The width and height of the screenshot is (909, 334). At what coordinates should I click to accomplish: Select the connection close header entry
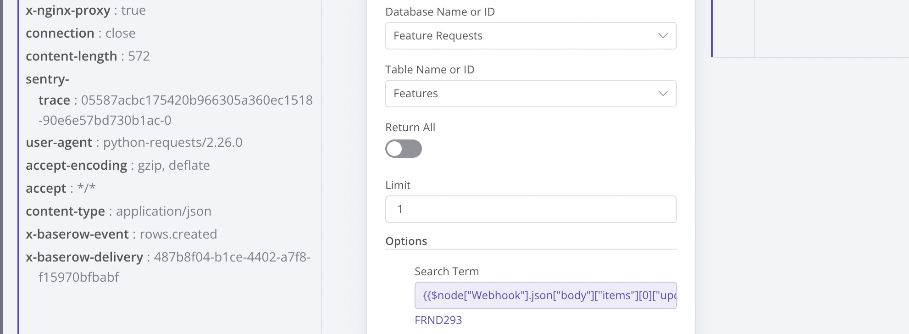81,33
